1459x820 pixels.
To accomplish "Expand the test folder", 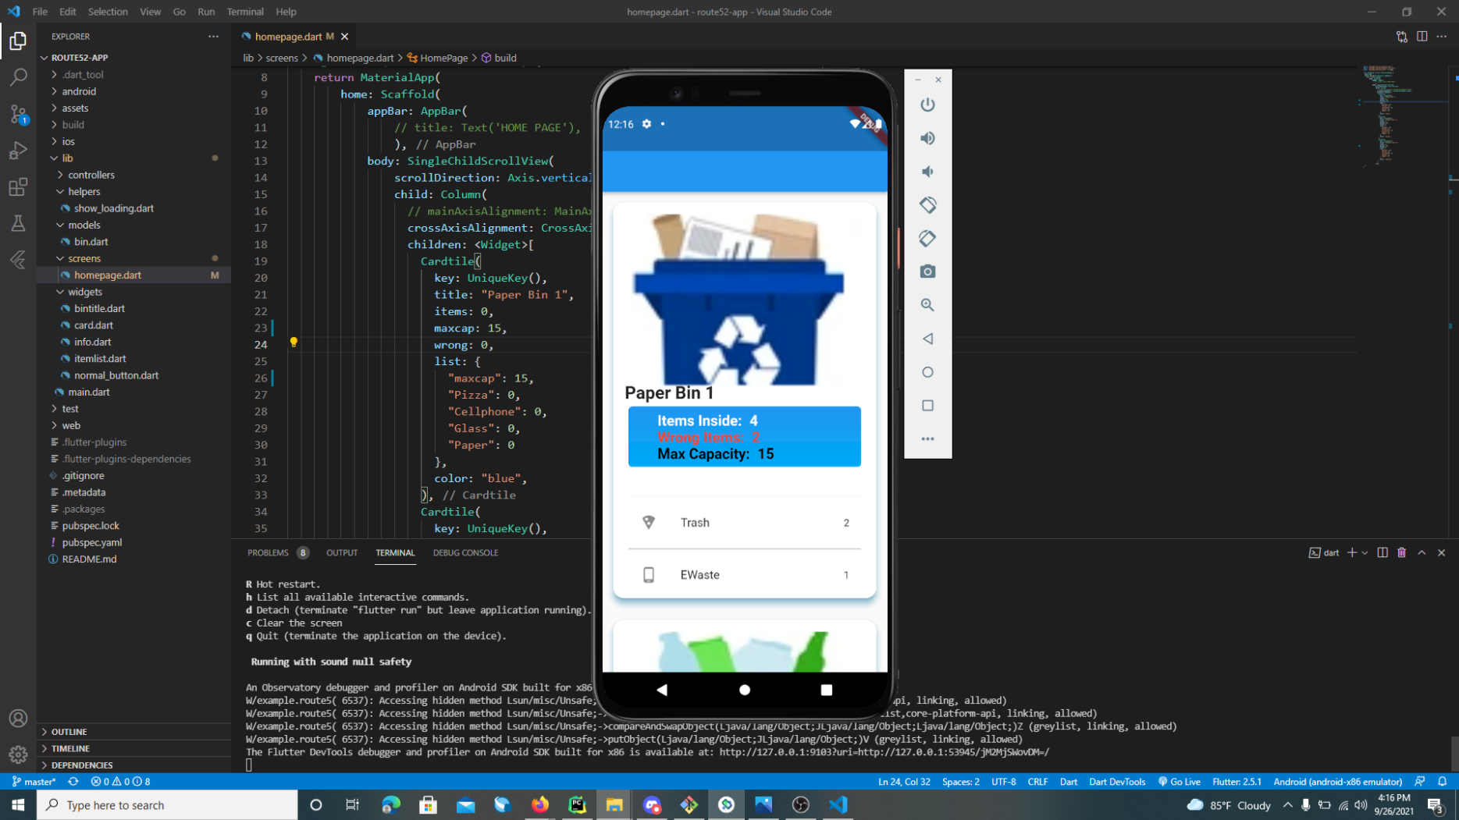I will click(133, 409).
